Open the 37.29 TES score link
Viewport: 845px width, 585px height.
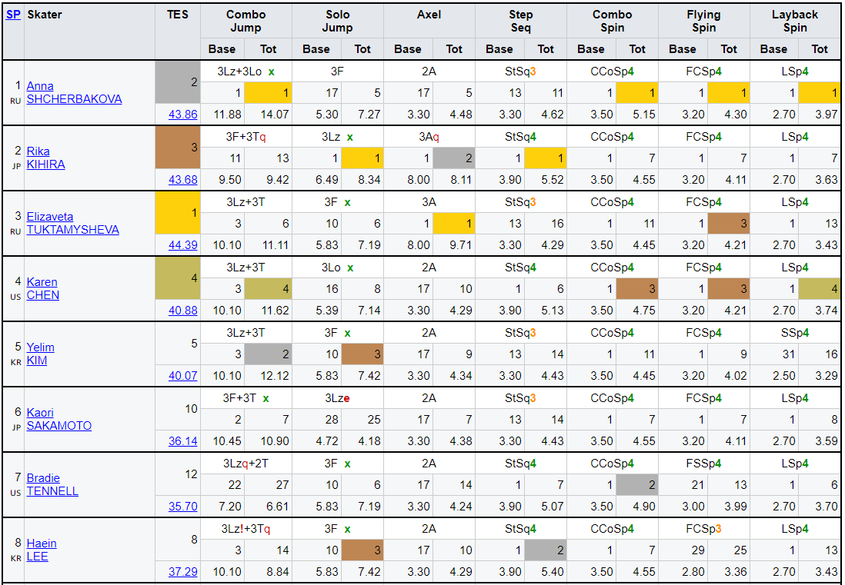pos(183,572)
